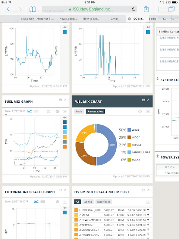Select the Fuels tab in Fuel Mix Chart

(79, 111)
